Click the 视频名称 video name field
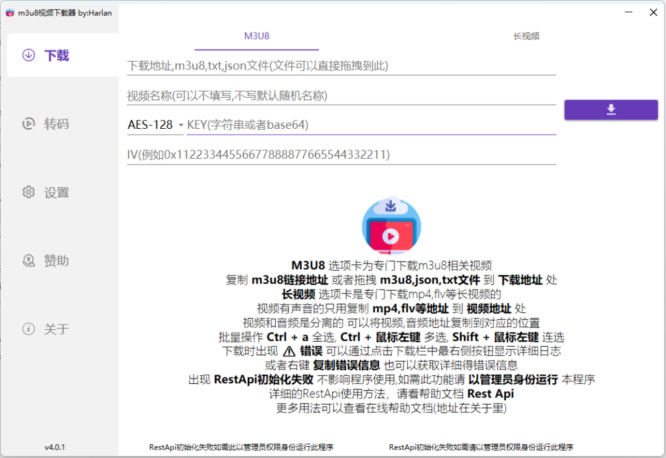 click(x=341, y=96)
